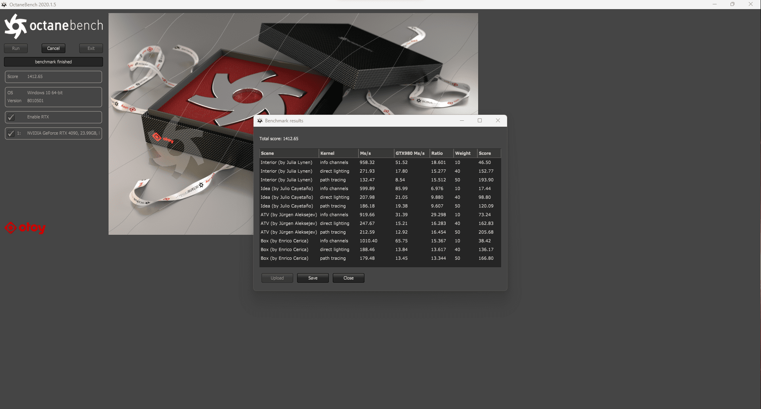The height and width of the screenshot is (409, 761).
Task: Click the Windows 10 64-bit OS text
Action: pyautogui.click(x=45, y=93)
